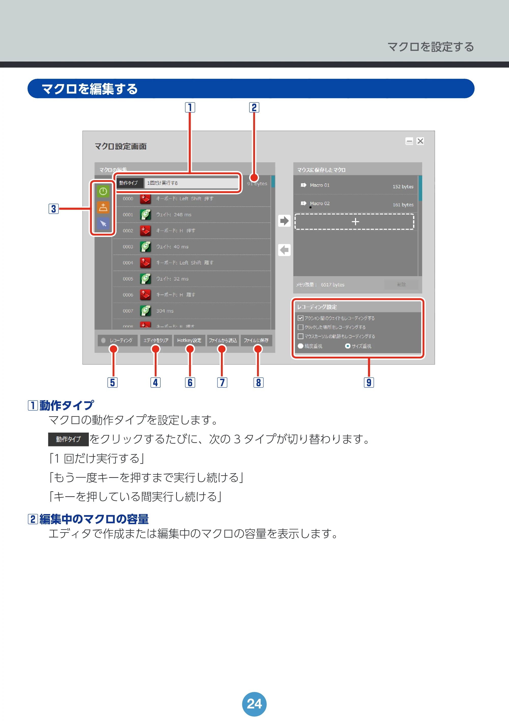Click the green clock icon on row 0003
Image resolution: width=509 pixels, height=723 pixels.
point(145,247)
